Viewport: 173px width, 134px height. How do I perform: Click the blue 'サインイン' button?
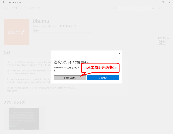click(103, 78)
